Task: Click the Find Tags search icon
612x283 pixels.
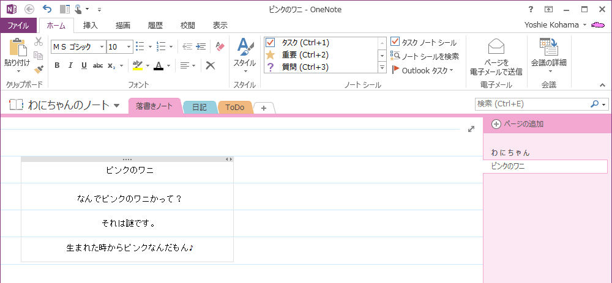Action: pyautogui.click(x=425, y=56)
